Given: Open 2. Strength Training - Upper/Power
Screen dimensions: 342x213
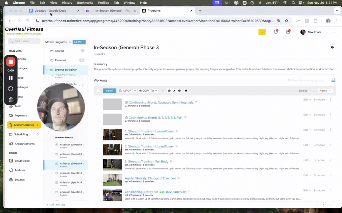Looking at the screenshot, I should coord(149,146).
